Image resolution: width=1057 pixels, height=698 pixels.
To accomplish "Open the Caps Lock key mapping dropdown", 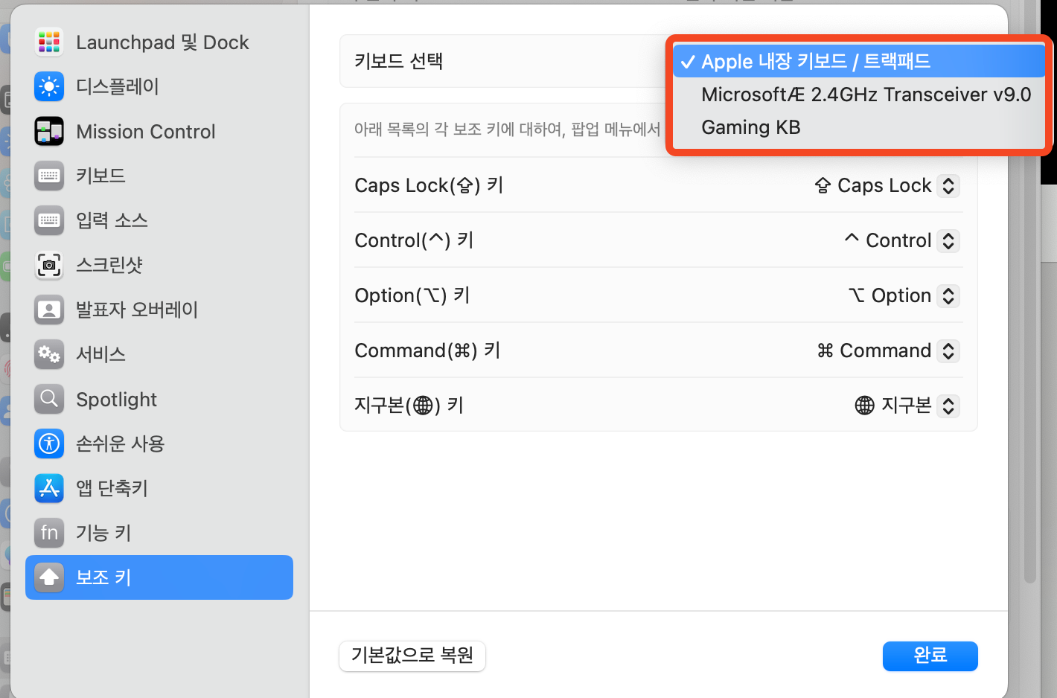I will coord(948,185).
